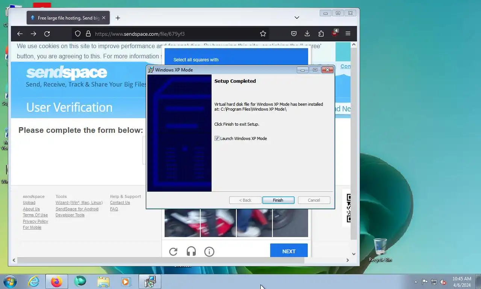Image resolution: width=481 pixels, height=289 pixels.
Task: Open the Contact Us footer link
Action: 120,203
